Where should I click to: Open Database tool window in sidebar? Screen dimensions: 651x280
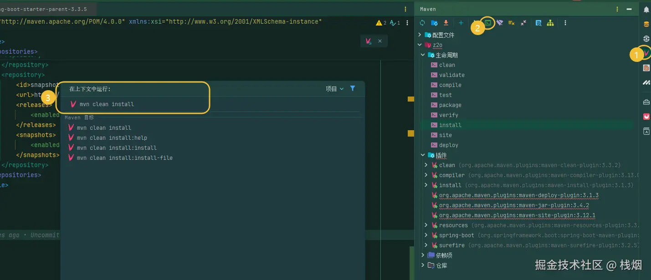coord(646,24)
